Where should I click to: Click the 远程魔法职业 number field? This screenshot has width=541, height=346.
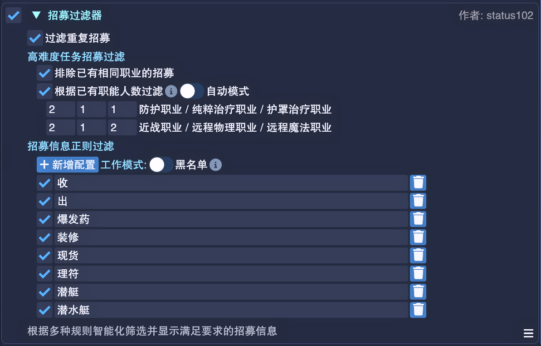point(122,128)
